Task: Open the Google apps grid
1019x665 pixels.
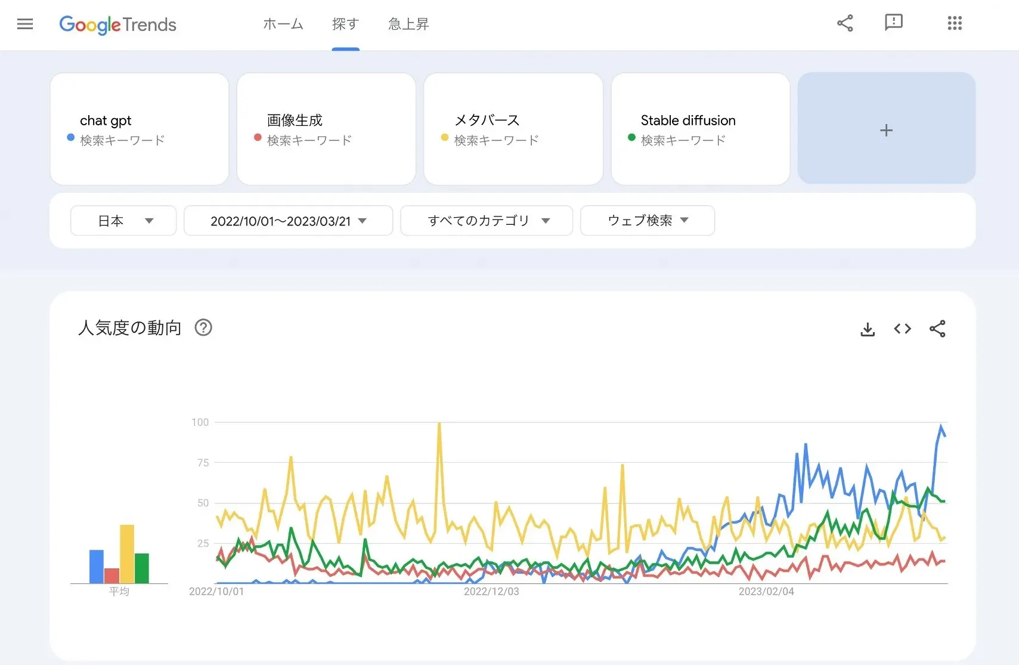Action: (x=955, y=23)
